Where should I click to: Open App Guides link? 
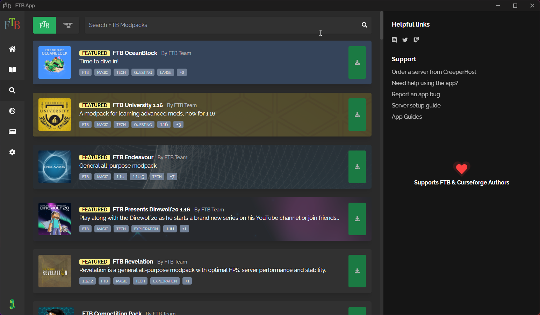click(x=407, y=117)
